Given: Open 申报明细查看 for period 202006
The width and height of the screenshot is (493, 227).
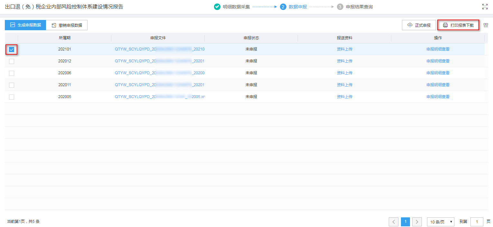Looking at the screenshot, I should point(438,73).
